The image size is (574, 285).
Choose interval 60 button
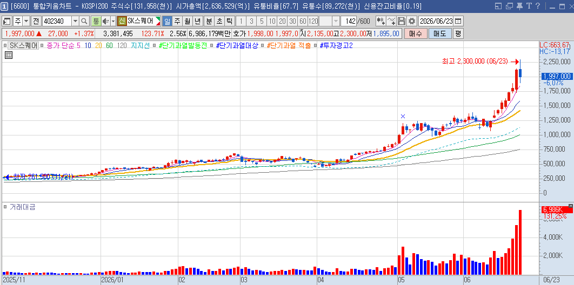point(303,21)
